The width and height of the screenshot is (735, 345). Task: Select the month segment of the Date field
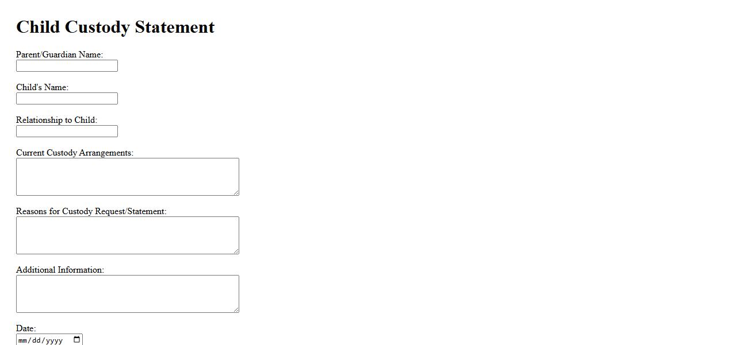tap(24, 340)
